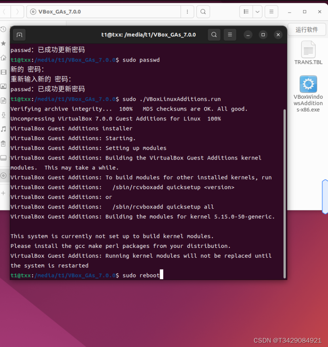The width and height of the screenshot is (328, 347).
Task: Minimize the Files window
Action: coord(289,12)
